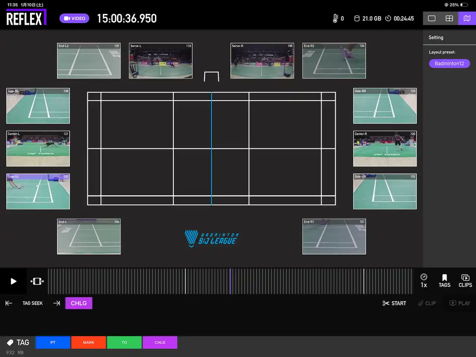The width and height of the screenshot is (476, 357).
Task: Add an orange MARK tag
Action: click(89, 342)
